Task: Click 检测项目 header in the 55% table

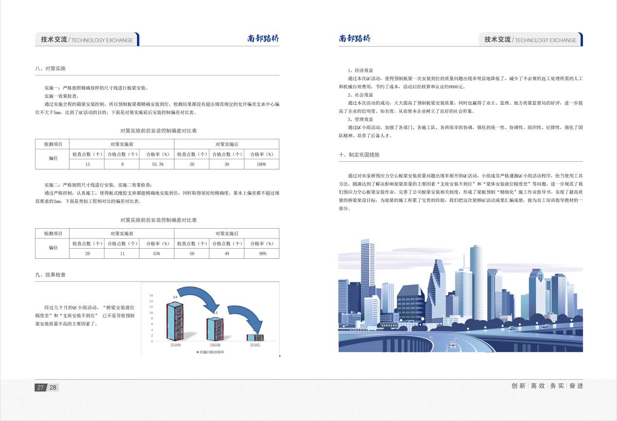Action: (52, 234)
